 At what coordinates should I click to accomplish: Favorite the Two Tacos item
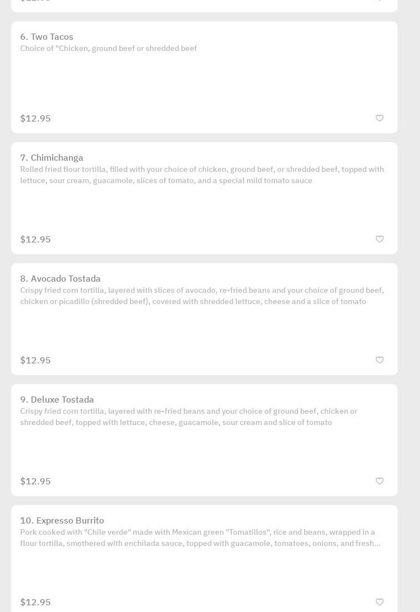point(380,118)
